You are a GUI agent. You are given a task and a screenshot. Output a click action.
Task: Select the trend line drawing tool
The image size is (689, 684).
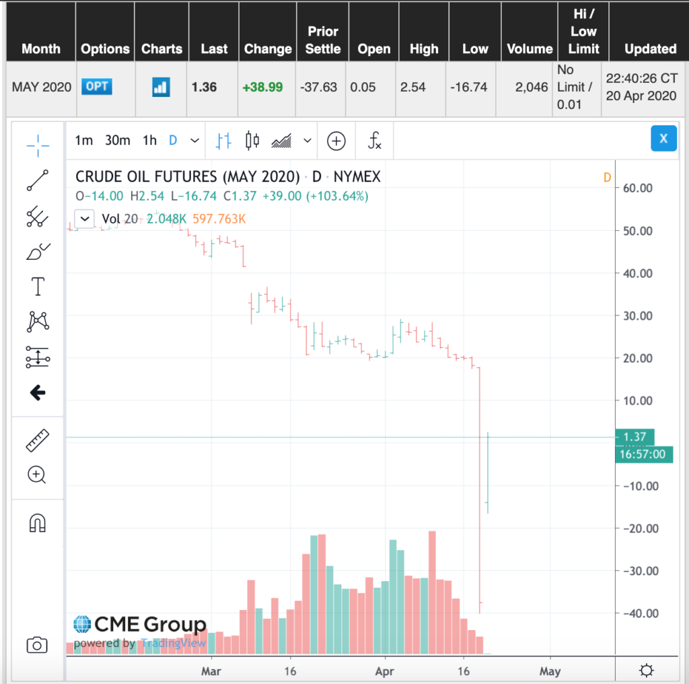tap(38, 180)
